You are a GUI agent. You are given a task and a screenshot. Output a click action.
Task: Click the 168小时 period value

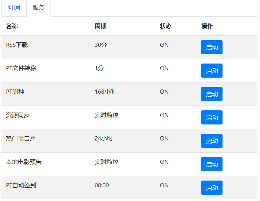tap(105, 92)
